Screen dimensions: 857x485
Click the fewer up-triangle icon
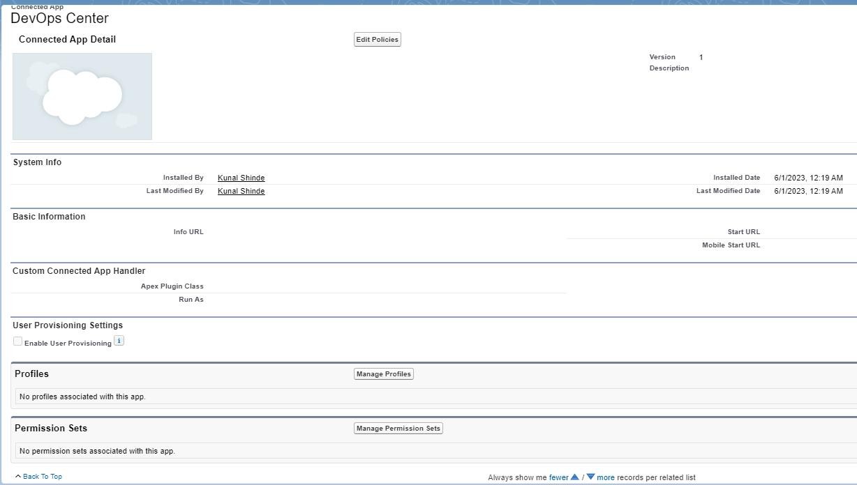[x=575, y=477]
